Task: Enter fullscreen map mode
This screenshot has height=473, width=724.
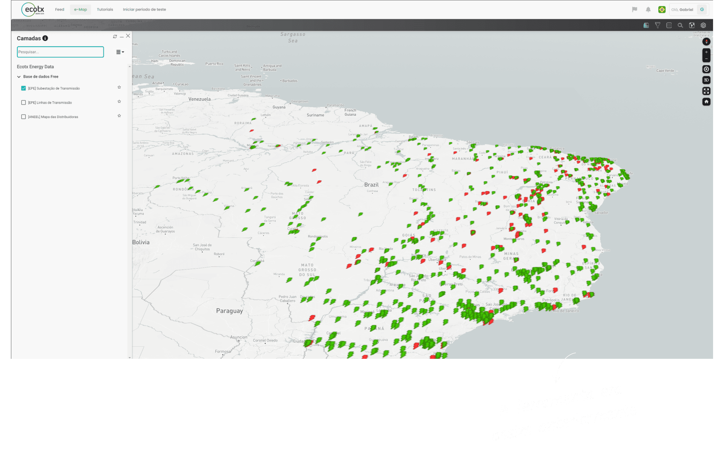Action: pos(706,91)
